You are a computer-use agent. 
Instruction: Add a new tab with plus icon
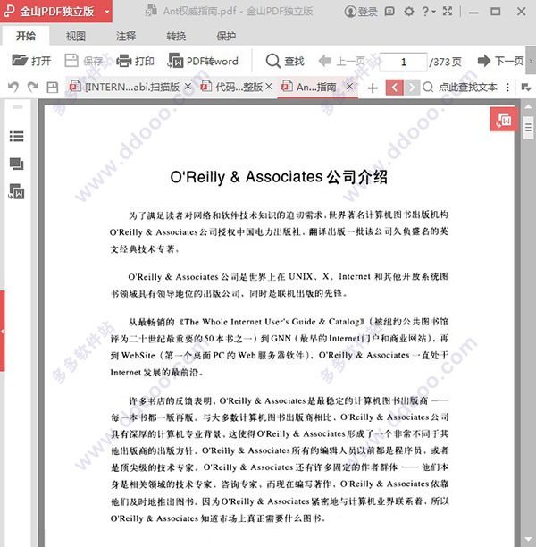[373, 88]
